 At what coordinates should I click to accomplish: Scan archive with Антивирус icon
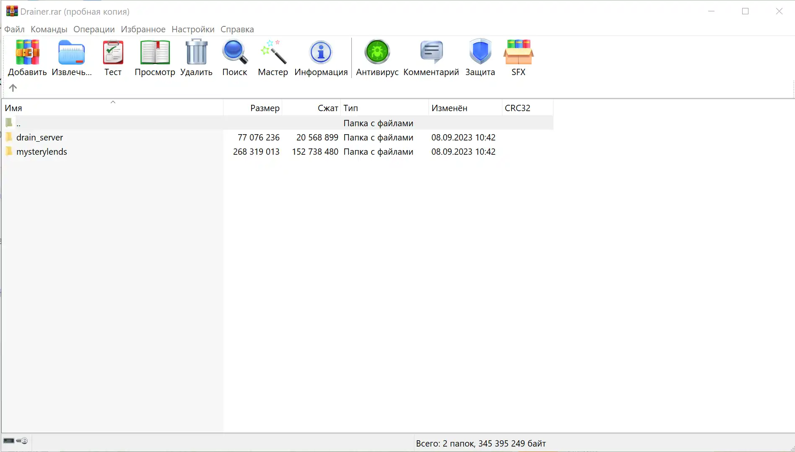point(377,52)
